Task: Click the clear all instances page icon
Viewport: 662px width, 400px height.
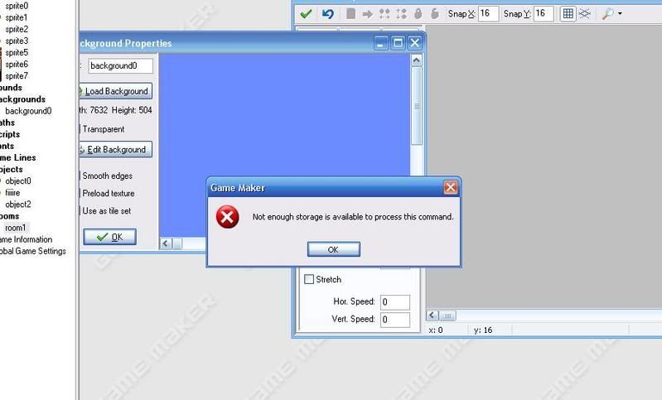Action: (x=350, y=13)
